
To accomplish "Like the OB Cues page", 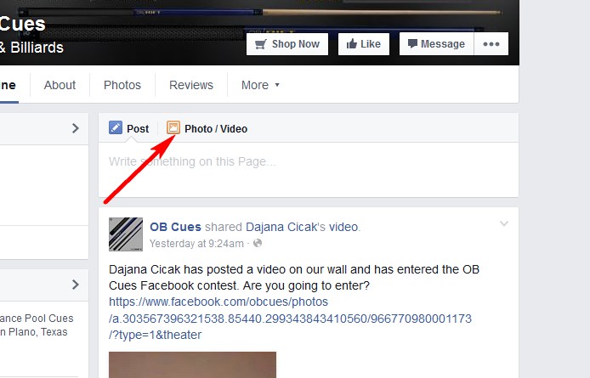I will [x=364, y=44].
